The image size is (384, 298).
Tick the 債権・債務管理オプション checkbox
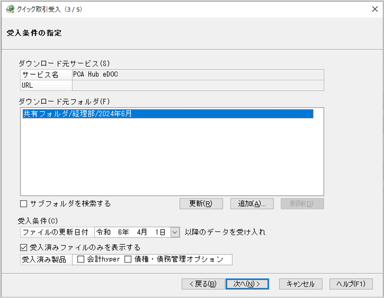128,260
